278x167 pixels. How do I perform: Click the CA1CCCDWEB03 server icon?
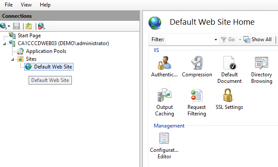click(x=13, y=43)
